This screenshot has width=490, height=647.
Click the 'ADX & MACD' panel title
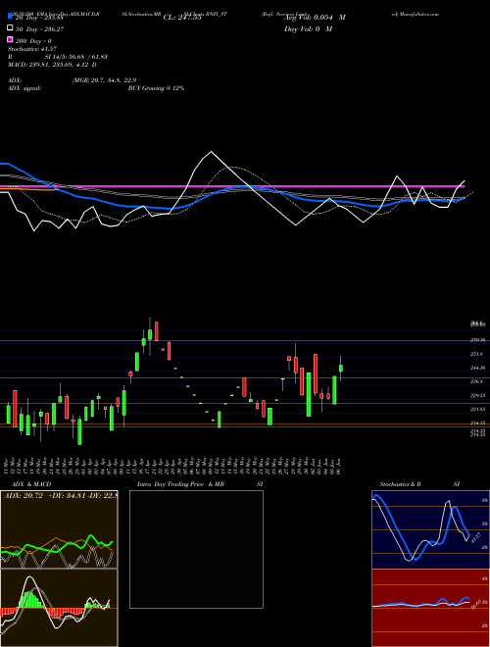click(x=31, y=484)
